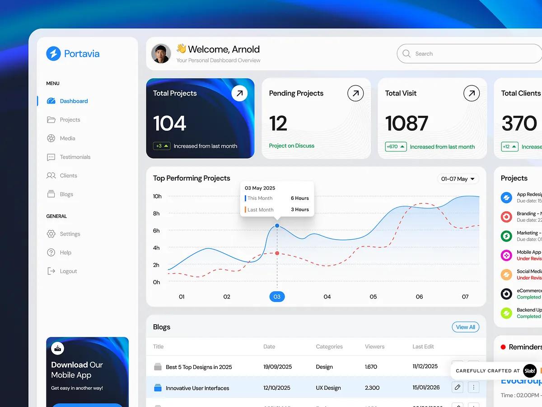Open the 01–07 May date dropdown
Screen dimensions: 542x407
(458, 179)
